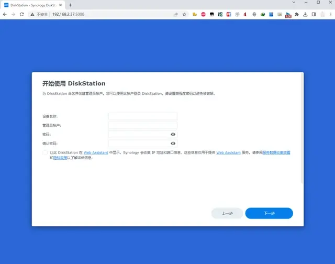
Task: Click the 上一步 previous button
Action: 227,213
